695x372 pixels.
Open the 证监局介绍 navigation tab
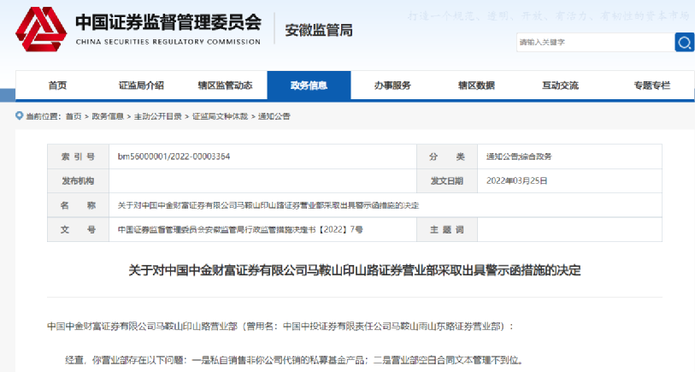click(x=141, y=86)
